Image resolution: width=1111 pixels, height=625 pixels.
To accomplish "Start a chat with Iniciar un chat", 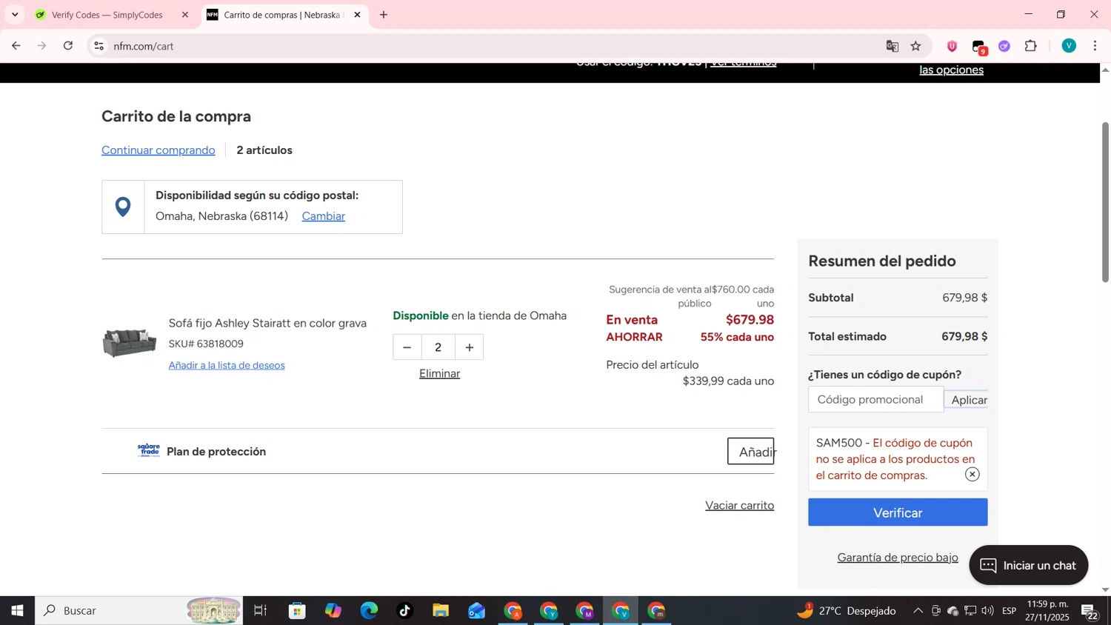I will [x=1029, y=566].
